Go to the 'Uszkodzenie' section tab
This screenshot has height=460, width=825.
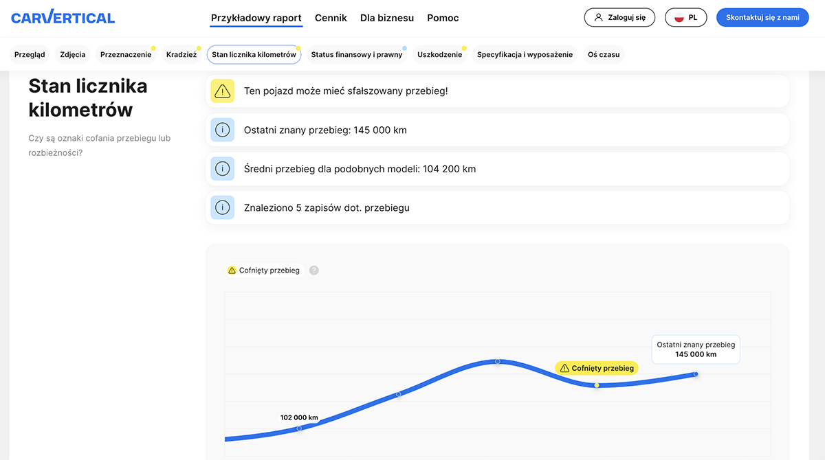[x=440, y=54]
